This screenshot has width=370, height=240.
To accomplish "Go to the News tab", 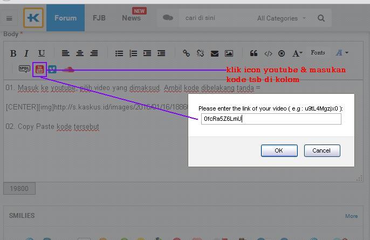I will pyautogui.click(x=131, y=18).
